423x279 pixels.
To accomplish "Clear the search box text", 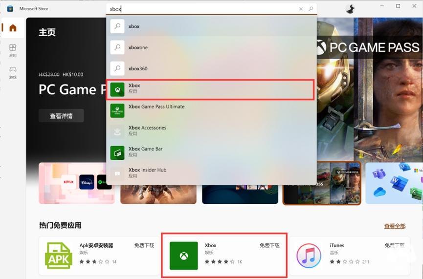I will click(x=301, y=9).
